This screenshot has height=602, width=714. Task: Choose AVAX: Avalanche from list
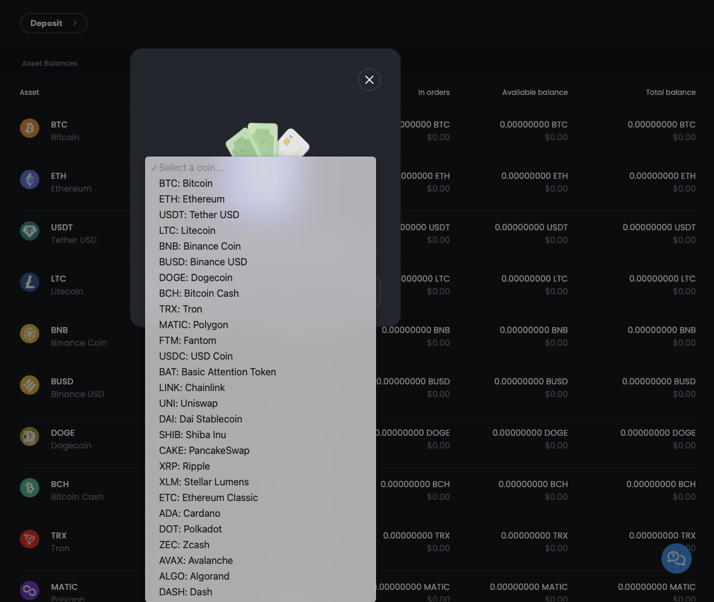point(261,560)
